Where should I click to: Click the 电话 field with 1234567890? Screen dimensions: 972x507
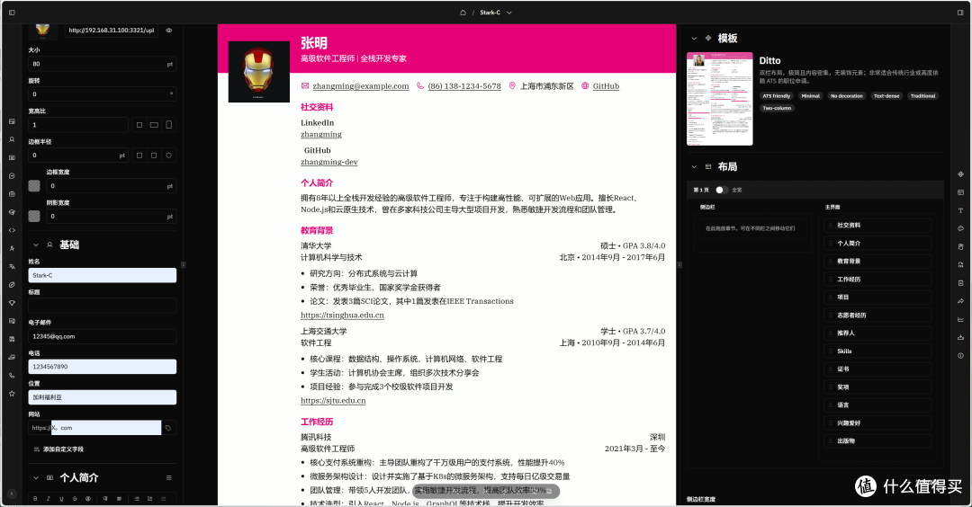pos(103,367)
